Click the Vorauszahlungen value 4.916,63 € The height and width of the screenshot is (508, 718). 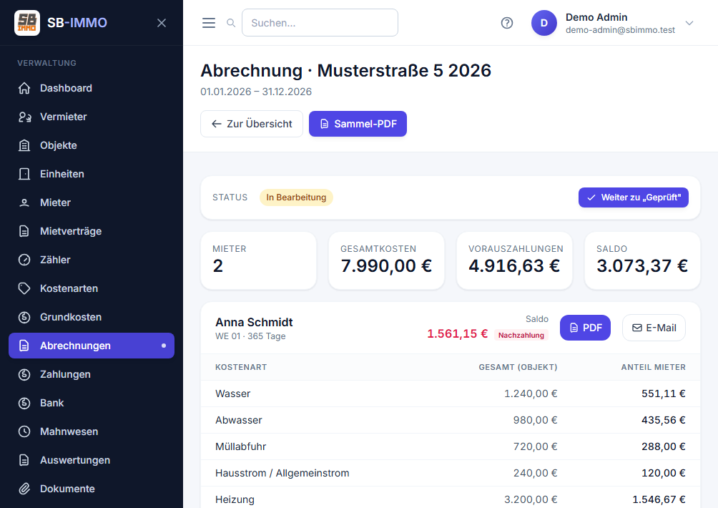click(514, 265)
